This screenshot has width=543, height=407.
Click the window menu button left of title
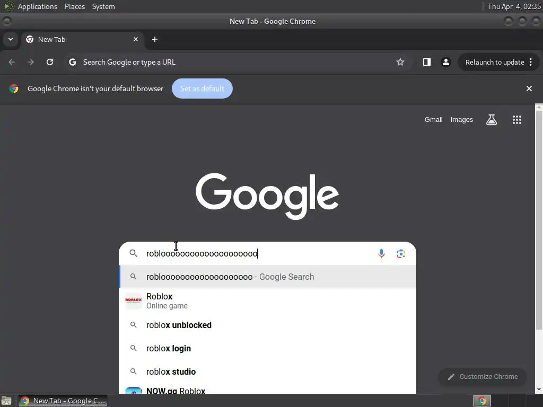6,21
